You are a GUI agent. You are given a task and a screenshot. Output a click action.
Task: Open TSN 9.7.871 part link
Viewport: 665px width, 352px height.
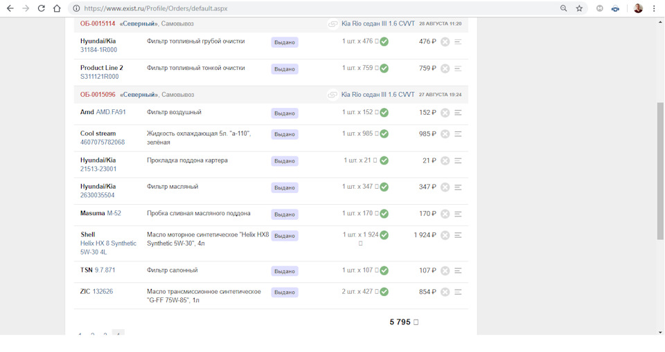[x=105, y=270]
